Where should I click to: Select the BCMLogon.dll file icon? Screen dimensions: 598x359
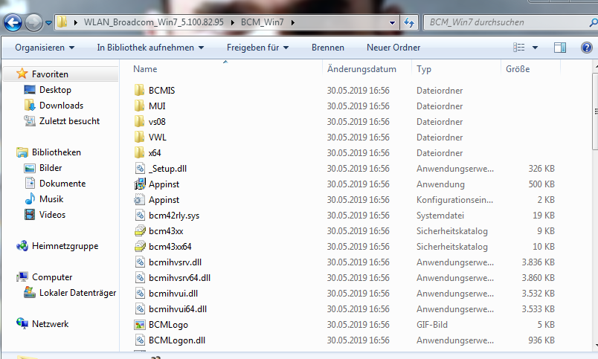tap(140, 340)
